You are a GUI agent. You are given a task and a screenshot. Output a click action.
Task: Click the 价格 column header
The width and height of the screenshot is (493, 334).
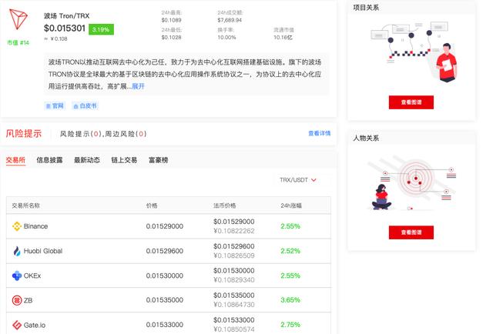(152, 205)
